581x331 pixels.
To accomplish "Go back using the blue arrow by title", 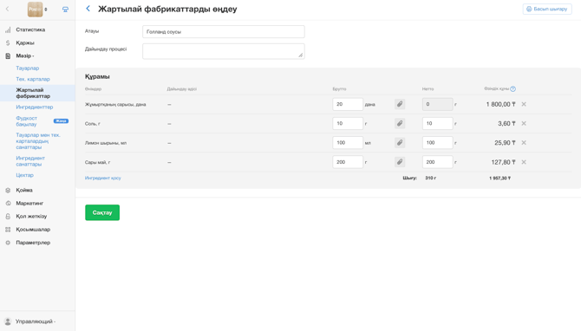I will (88, 9).
